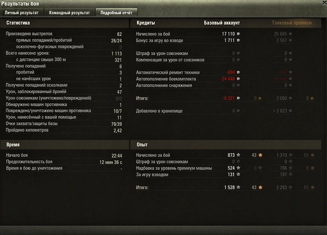
Task: Click credits icon next to 17 110
Action: click(x=238, y=34)
